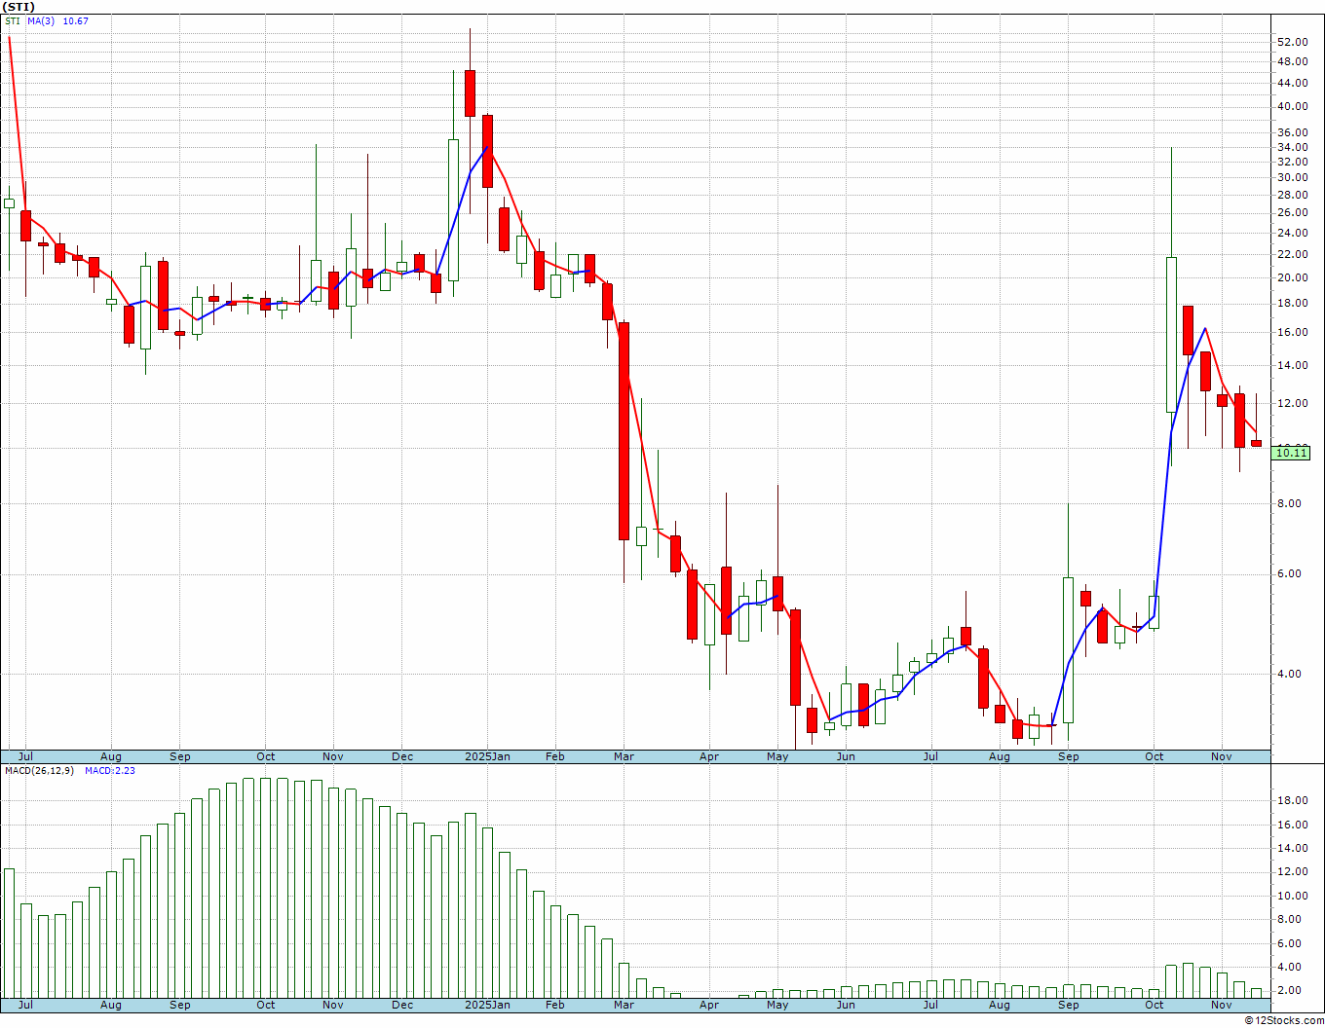Click the 36.00 price axis label
Screen dimensions: 1325x1028
1292,133
